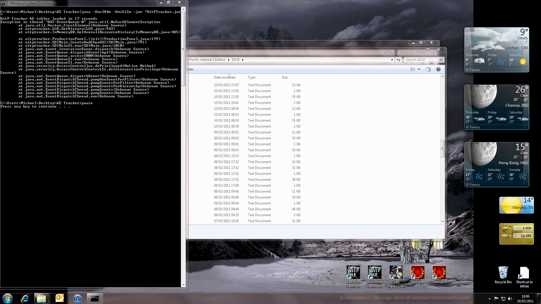The height and width of the screenshot is (304, 541).
Task: Expand the address bar history dropdown
Action: pos(392,60)
